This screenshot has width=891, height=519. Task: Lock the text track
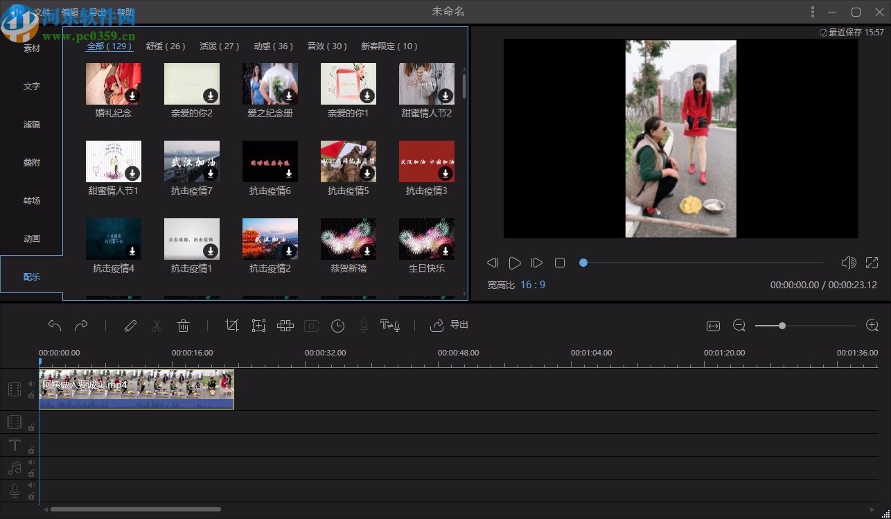31,450
